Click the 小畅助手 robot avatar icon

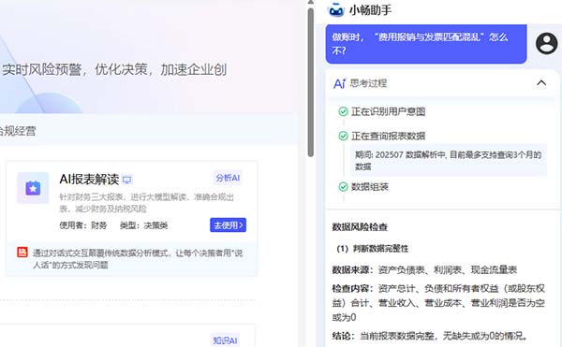[336, 9]
